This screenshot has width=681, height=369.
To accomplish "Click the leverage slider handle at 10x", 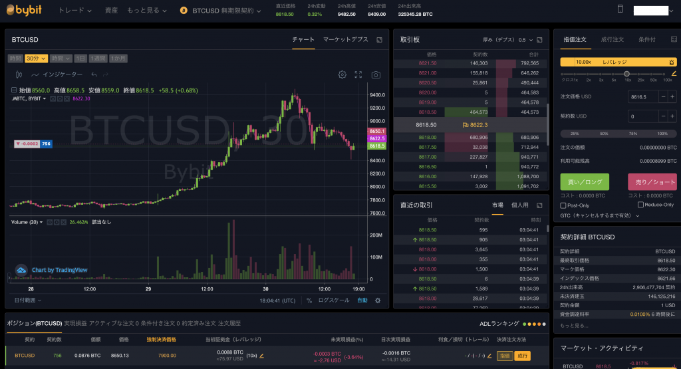I will (626, 74).
